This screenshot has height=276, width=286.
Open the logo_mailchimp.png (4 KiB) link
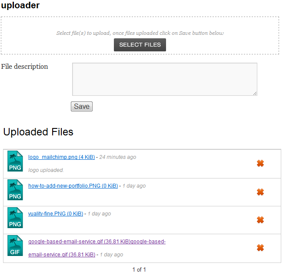pyautogui.click(x=61, y=157)
